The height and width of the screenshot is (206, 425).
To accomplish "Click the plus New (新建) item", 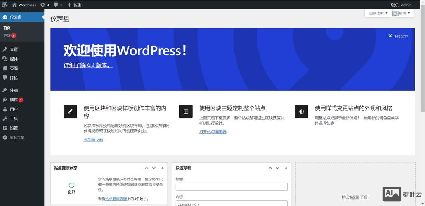I will coord(74,5).
